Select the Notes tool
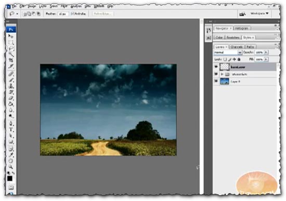Screen dimensions: 286x201 click(11, 149)
